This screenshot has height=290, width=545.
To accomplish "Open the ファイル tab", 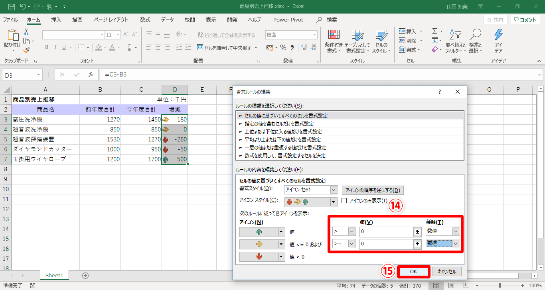I will [10, 20].
